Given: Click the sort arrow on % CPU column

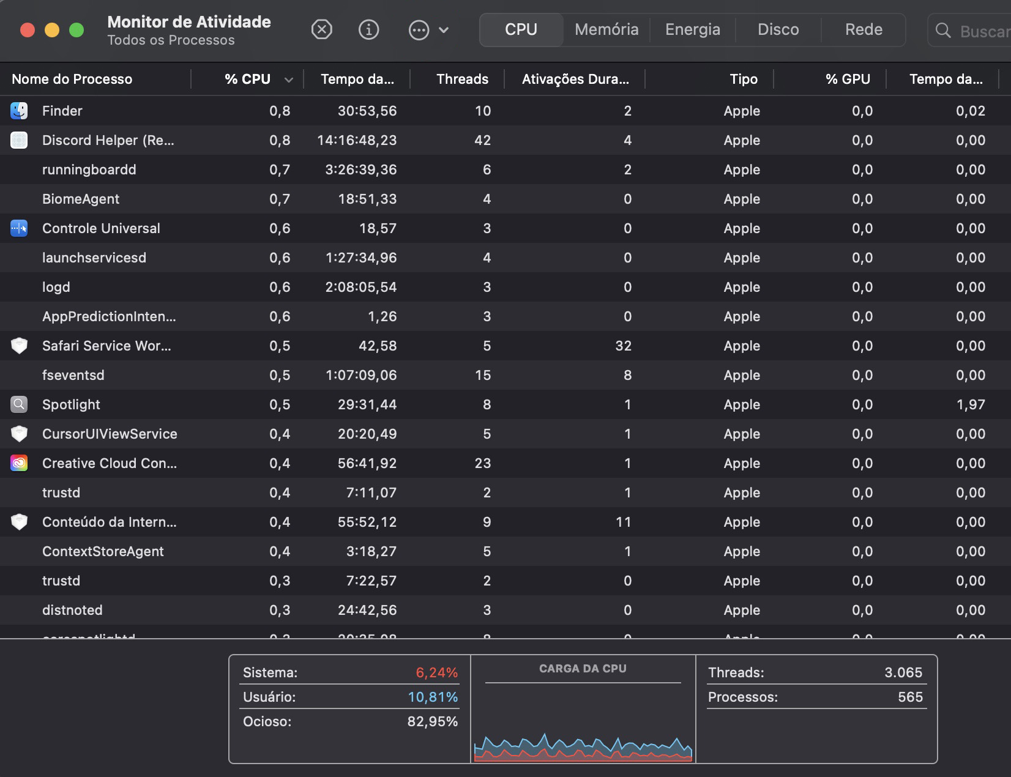Looking at the screenshot, I should [x=288, y=80].
